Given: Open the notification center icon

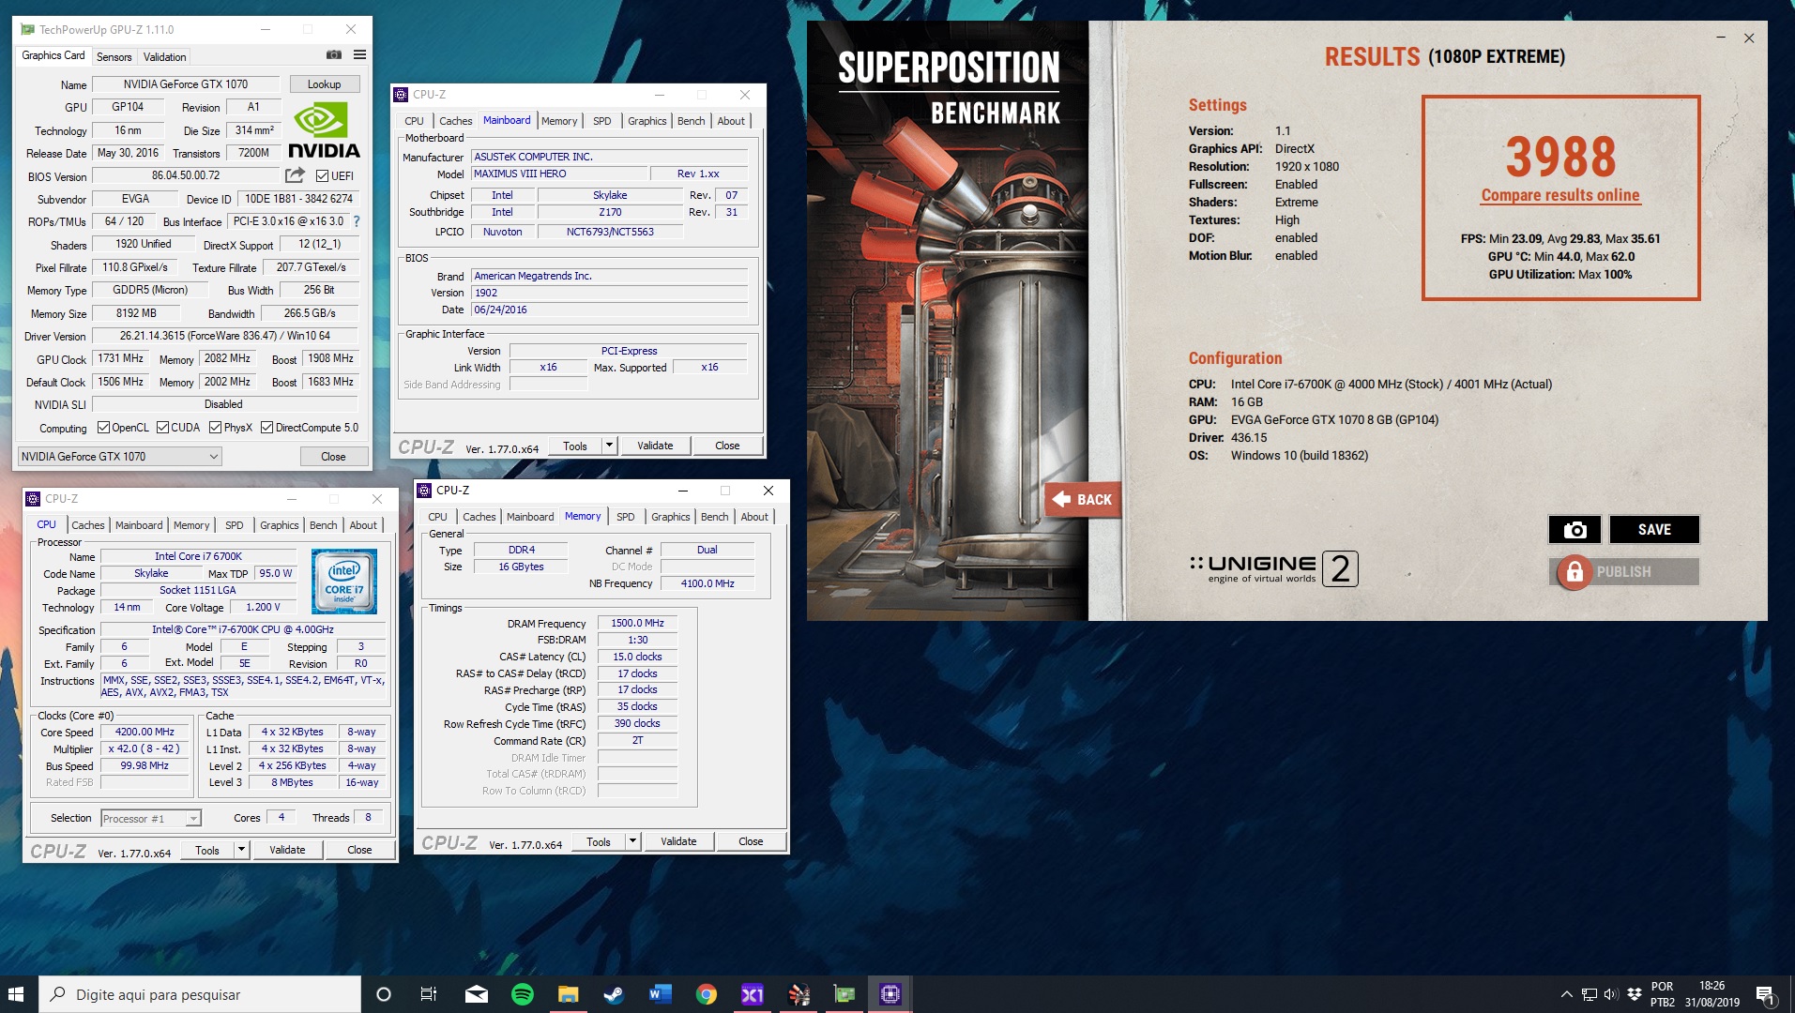Looking at the screenshot, I should pyautogui.click(x=1765, y=994).
